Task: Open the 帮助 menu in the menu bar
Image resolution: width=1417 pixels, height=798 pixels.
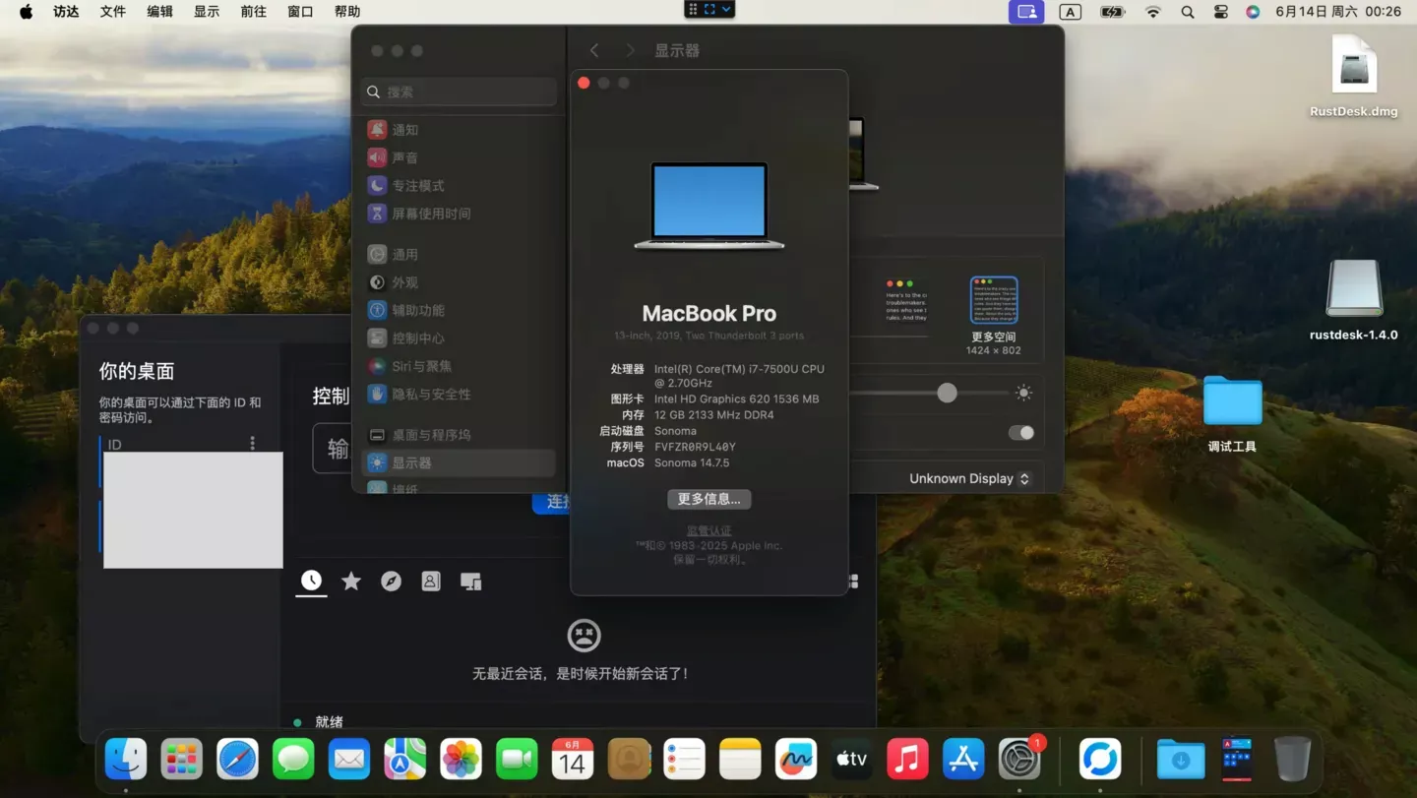Action: 347,11
